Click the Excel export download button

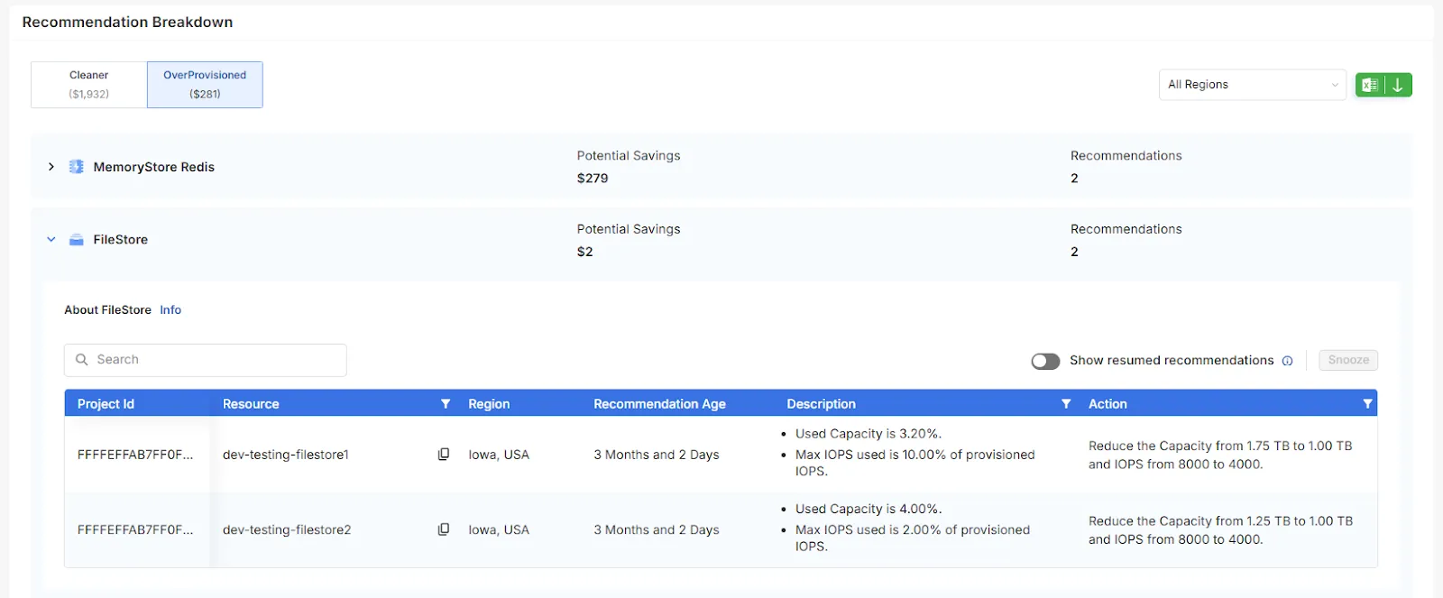(1383, 85)
